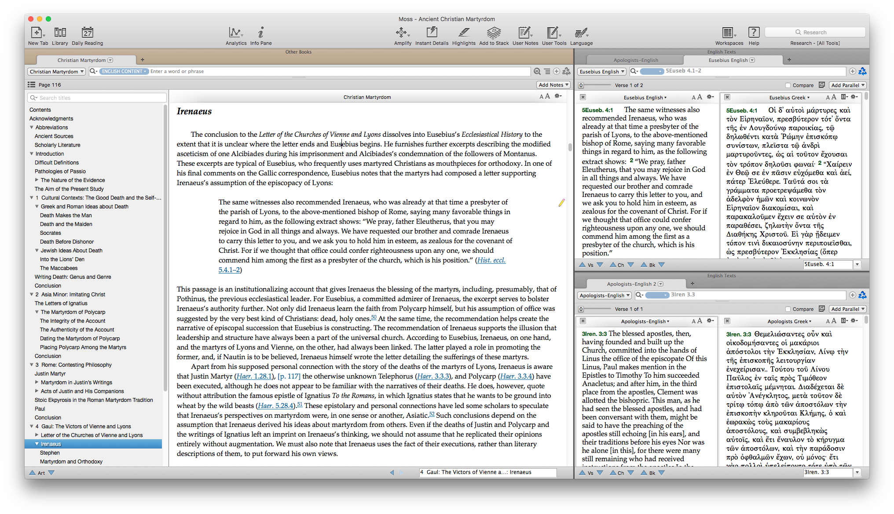Click the table of contents icon beside Page 116
The height and width of the screenshot is (514, 894).
(32, 85)
